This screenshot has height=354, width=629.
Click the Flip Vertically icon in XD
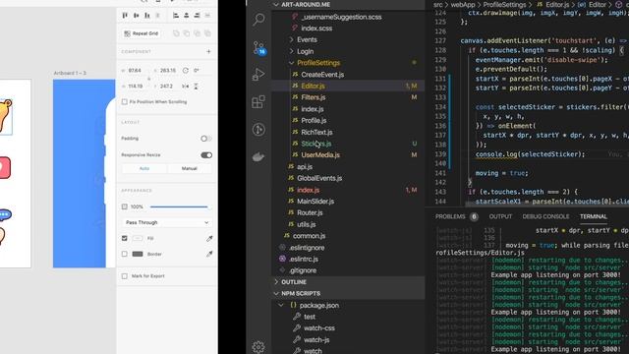click(x=197, y=87)
